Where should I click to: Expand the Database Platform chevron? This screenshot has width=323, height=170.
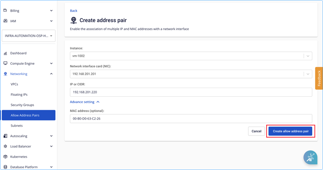click(51, 167)
